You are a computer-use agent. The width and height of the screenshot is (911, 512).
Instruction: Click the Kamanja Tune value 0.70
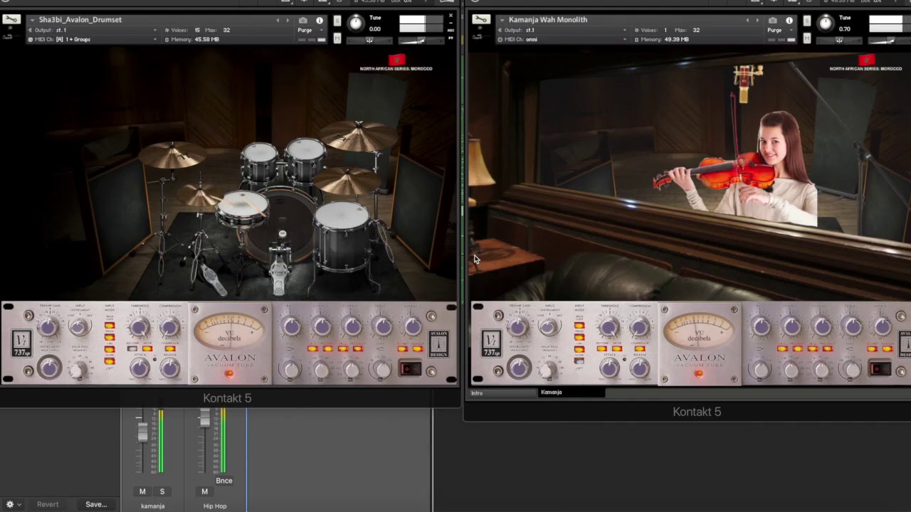tap(844, 29)
